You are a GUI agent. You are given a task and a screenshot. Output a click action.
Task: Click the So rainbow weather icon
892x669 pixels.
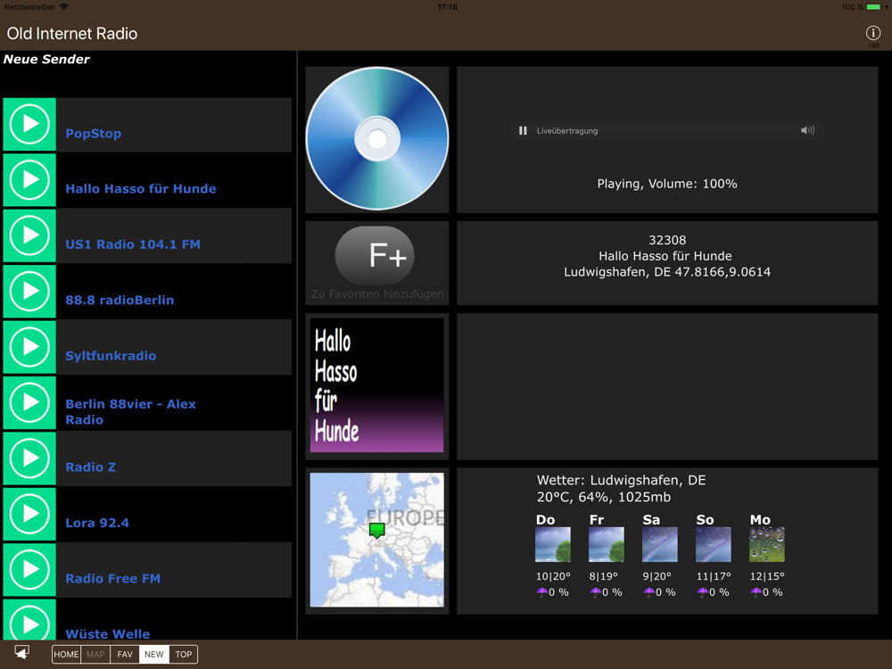pos(714,544)
